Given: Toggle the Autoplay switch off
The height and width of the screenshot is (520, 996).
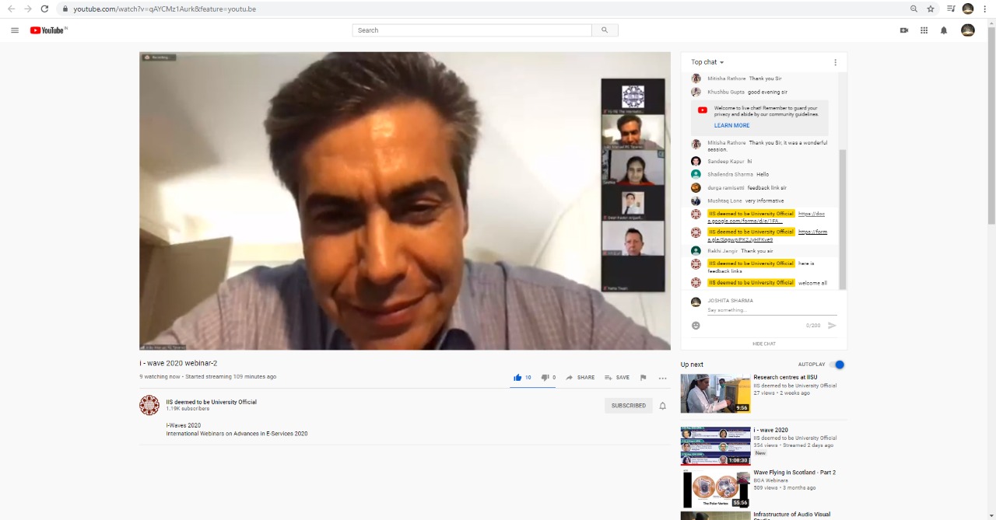Looking at the screenshot, I should (x=837, y=365).
